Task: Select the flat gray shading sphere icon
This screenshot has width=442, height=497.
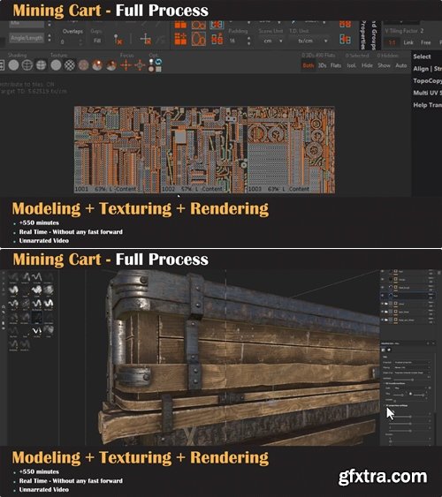Action: point(13,65)
